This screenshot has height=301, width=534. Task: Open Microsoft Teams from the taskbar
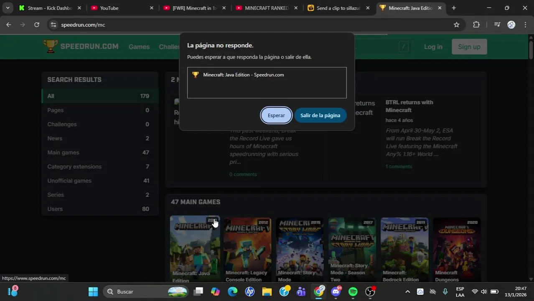coord(301,291)
